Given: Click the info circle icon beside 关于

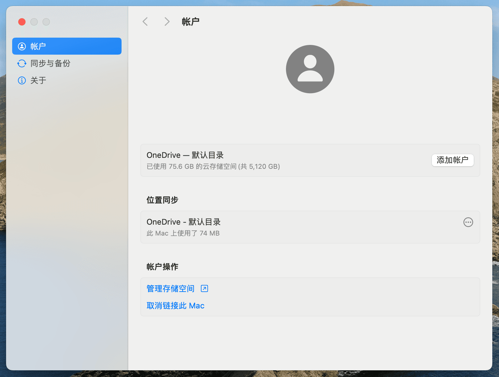Looking at the screenshot, I should pos(22,80).
